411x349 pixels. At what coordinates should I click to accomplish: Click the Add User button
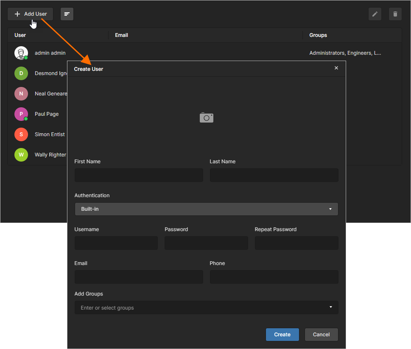30,14
